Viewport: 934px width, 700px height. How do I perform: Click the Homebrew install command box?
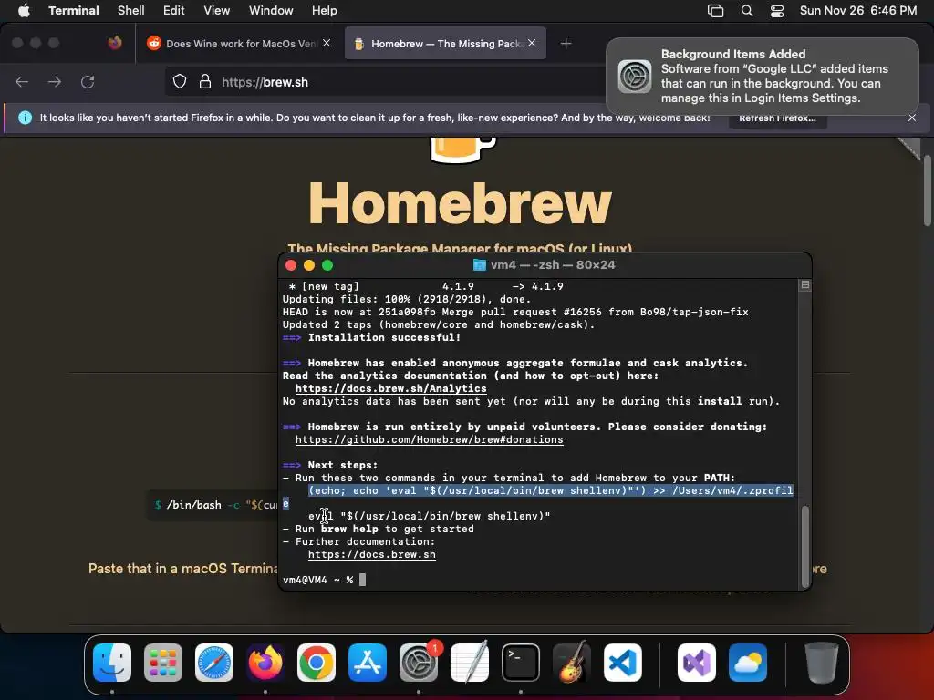213,505
